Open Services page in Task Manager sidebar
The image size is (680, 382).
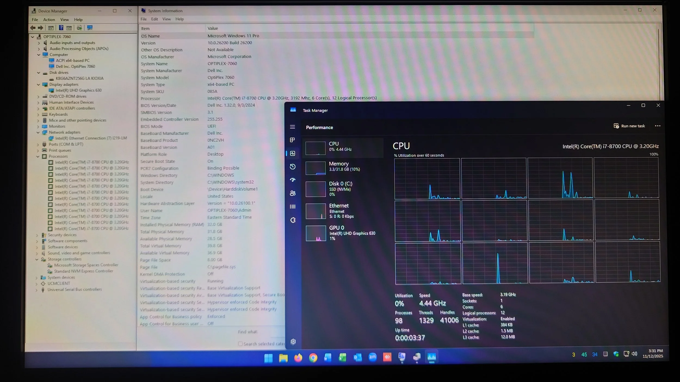pos(293,220)
